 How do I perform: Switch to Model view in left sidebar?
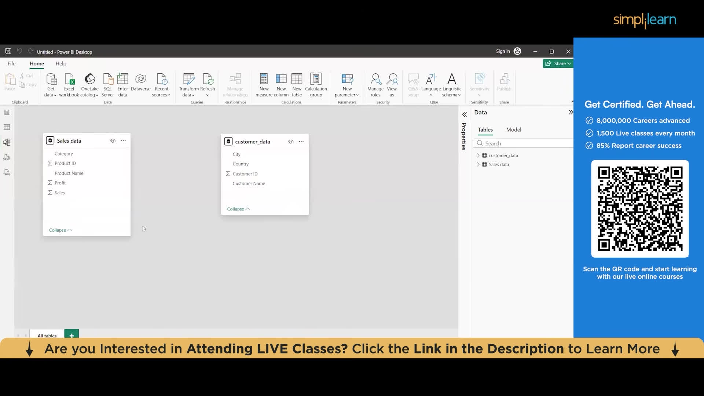click(x=7, y=142)
